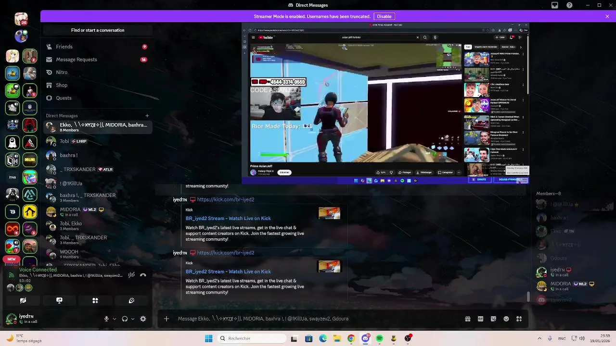Open first Kick embed thumbnail image
The width and height of the screenshot is (616, 346).
tap(329, 213)
